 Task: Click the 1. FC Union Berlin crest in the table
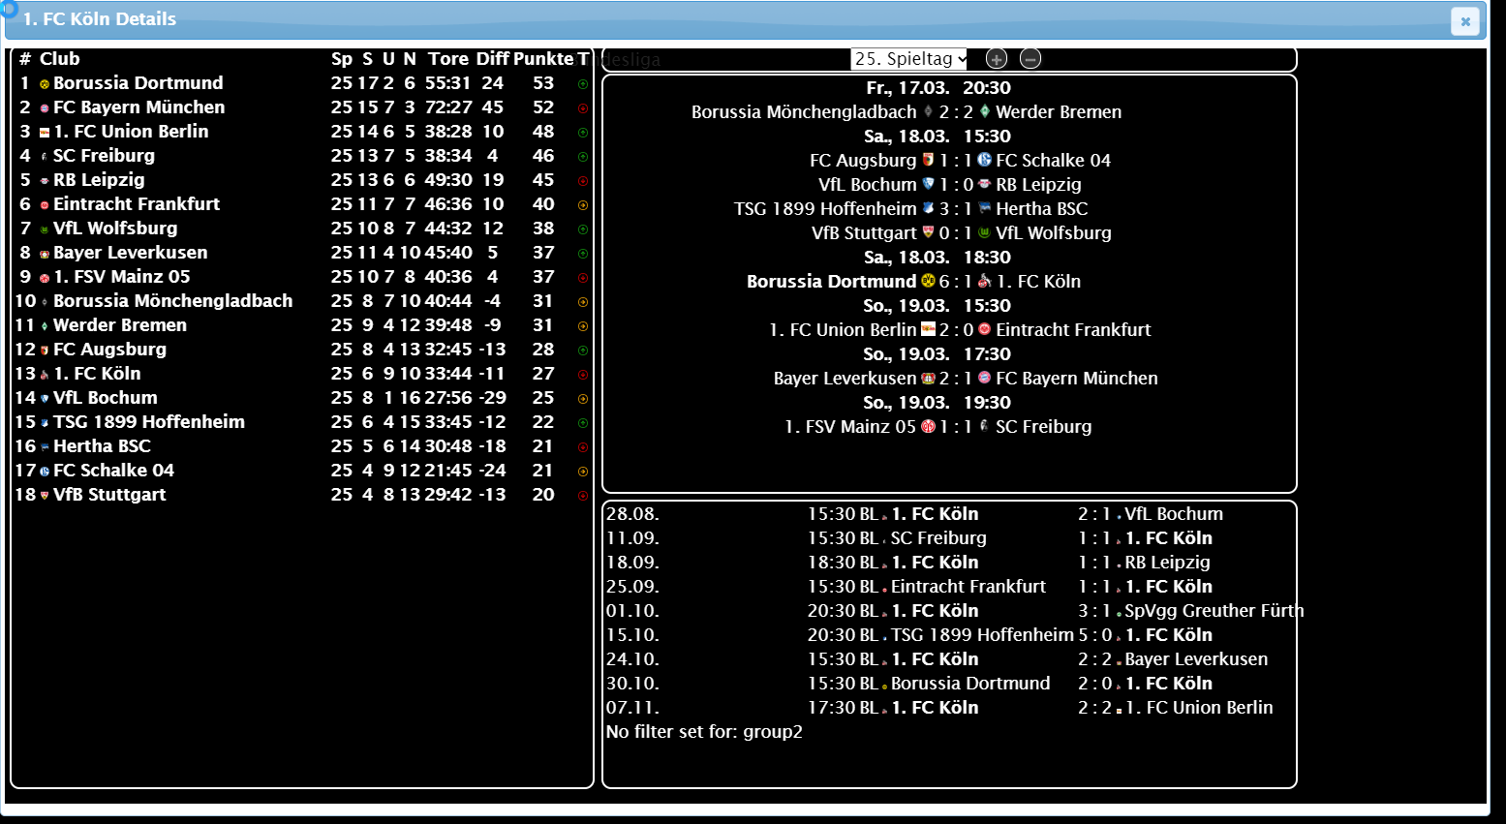(45, 133)
